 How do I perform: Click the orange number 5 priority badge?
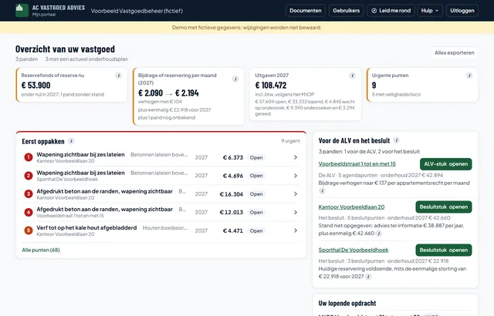pos(29,230)
